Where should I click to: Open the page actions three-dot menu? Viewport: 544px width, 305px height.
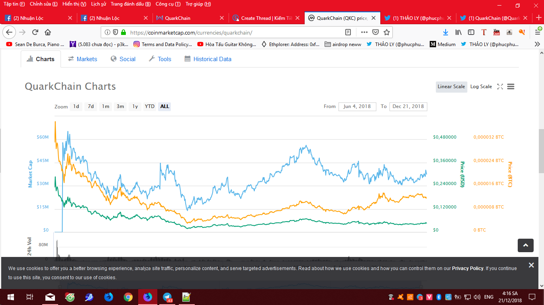pyautogui.click(x=364, y=32)
